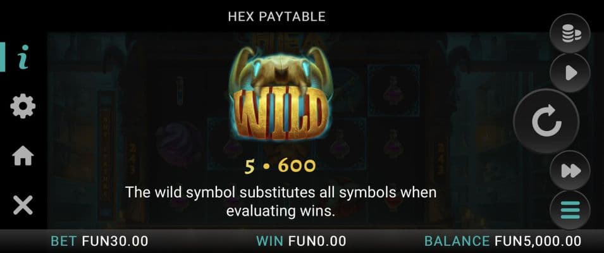Click the WIN FUN0.00 display
604x253 pixels.
[301, 241]
